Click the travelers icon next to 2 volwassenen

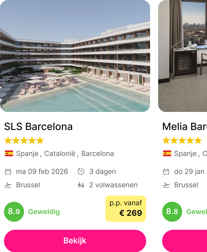[x=81, y=185]
